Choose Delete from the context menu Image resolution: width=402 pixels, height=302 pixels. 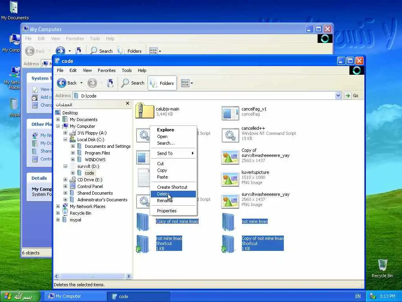coord(173,194)
